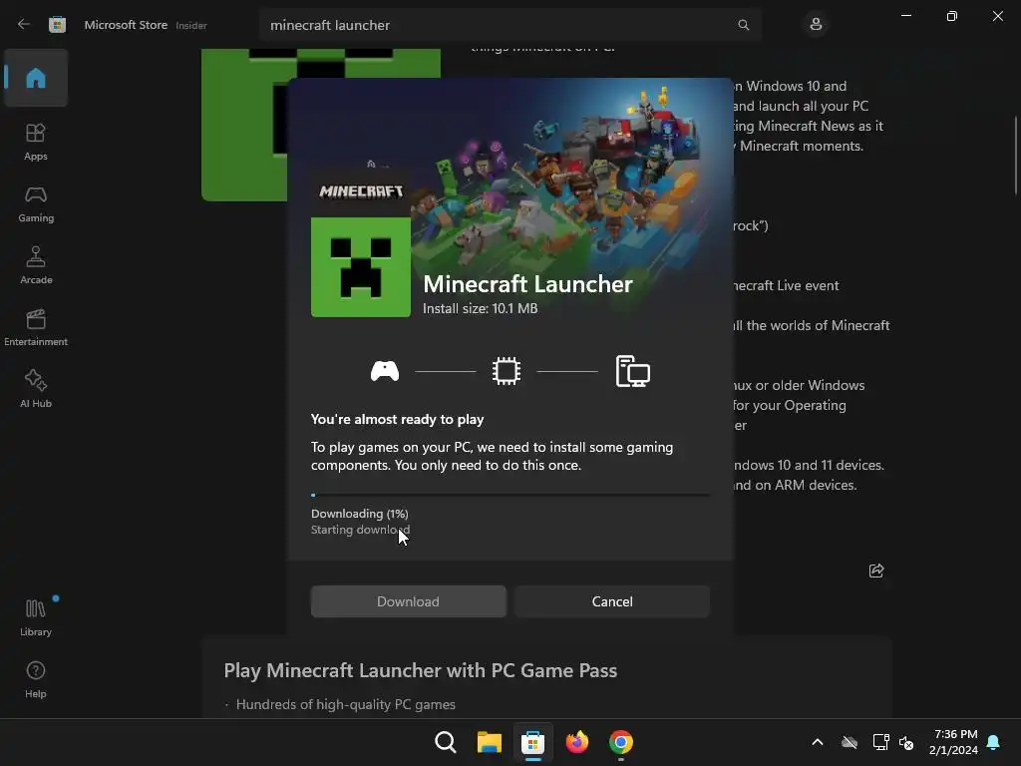The width and height of the screenshot is (1021, 766).
Task: Click the 'Starting download' status text
Action: pyautogui.click(x=360, y=530)
